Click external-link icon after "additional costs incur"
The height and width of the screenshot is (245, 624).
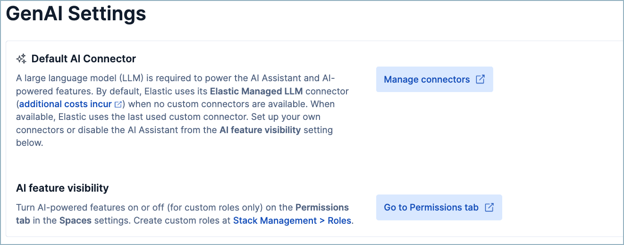pos(118,104)
